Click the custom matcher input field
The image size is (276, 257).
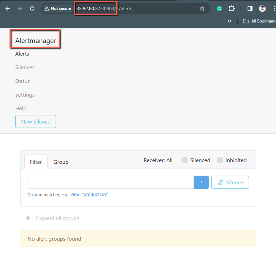tap(110, 182)
